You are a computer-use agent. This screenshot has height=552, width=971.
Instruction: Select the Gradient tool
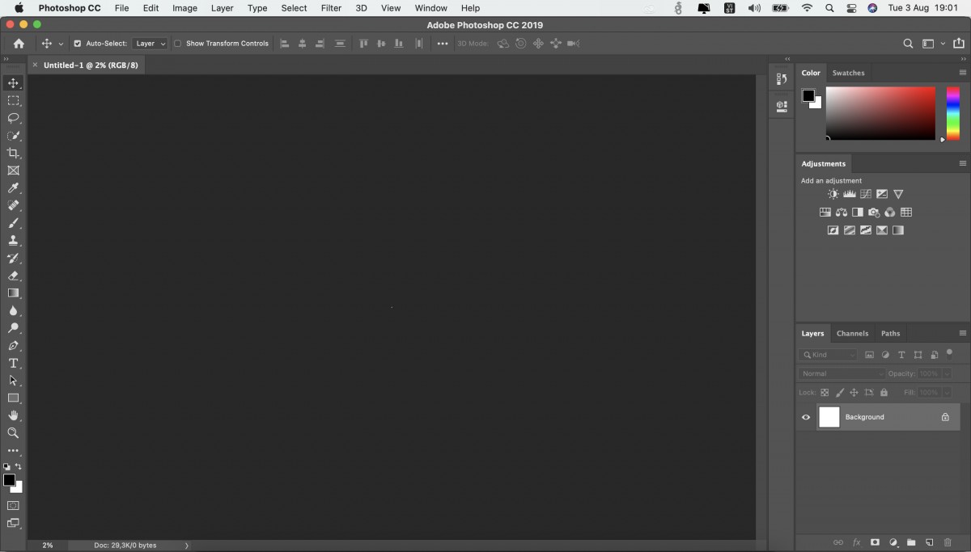(x=13, y=293)
